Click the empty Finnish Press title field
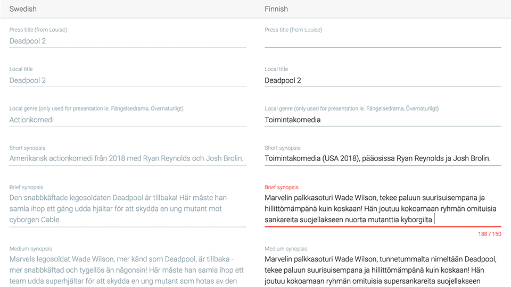 click(x=383, y=41)
